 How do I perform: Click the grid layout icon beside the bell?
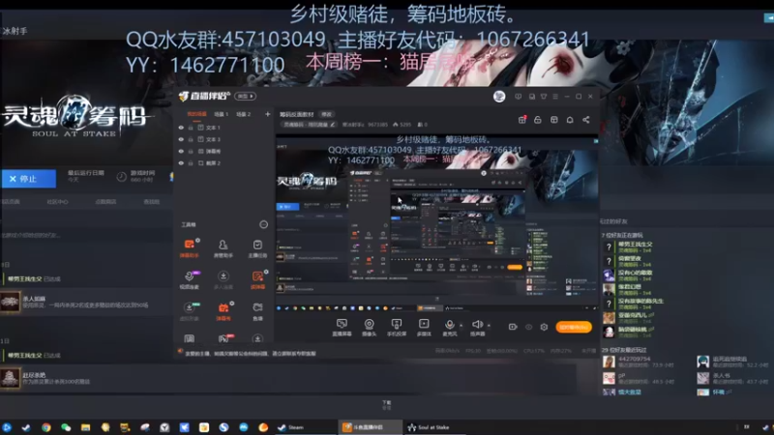tap(553, 120)
